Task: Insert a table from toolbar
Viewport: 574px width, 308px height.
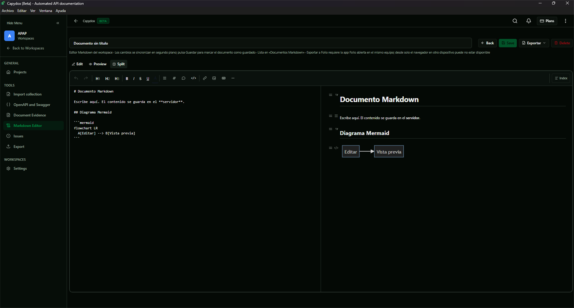Action: (224, 78)
